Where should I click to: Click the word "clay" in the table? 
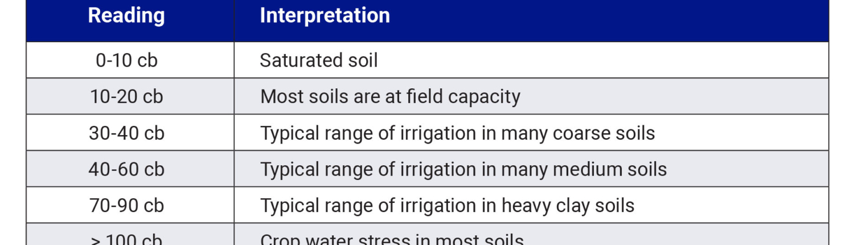coord(570,206)
